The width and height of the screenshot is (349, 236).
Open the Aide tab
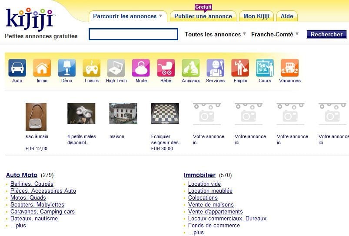coord(287,16)
